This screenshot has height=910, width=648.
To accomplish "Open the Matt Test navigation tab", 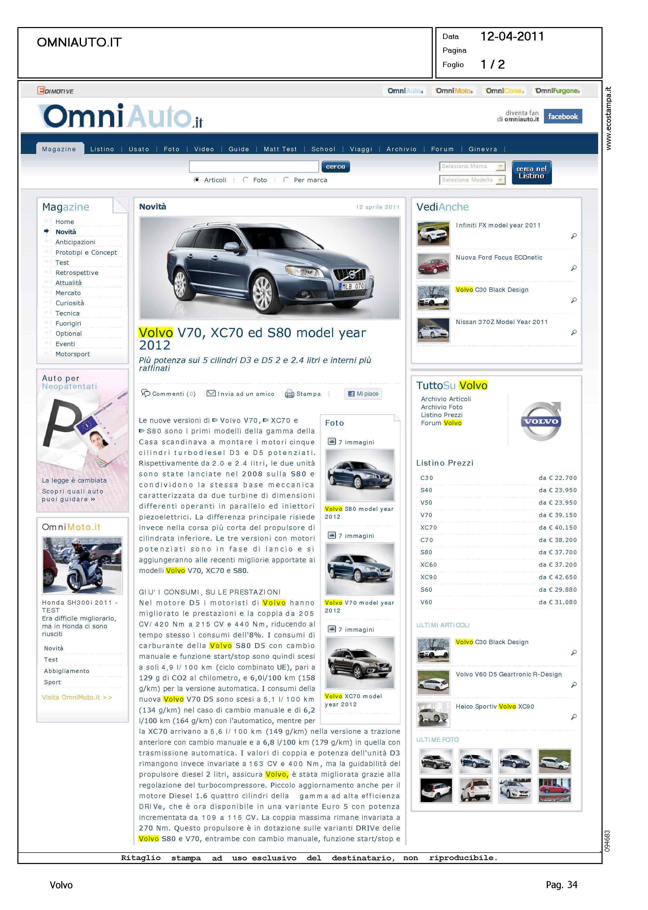I will click(280, 149).
